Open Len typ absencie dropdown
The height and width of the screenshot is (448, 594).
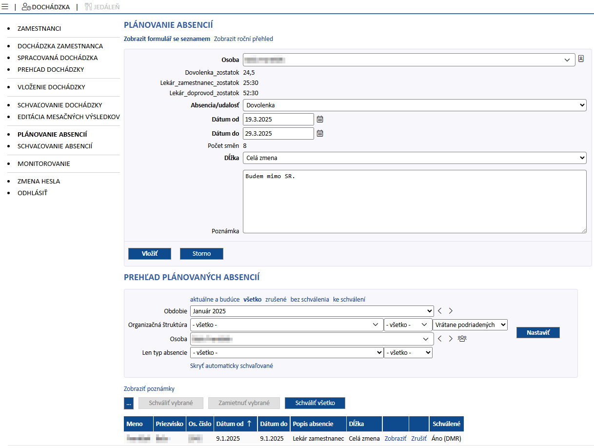(x=287, y=352)
